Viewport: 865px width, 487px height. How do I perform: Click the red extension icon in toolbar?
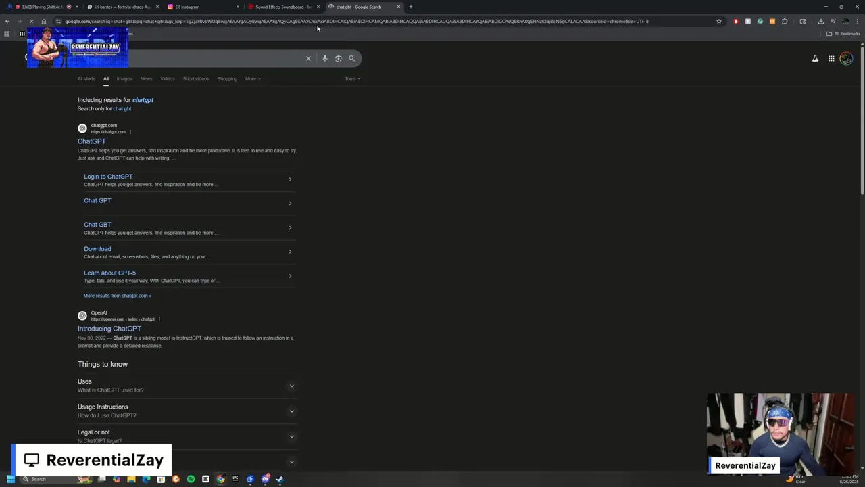pos(736,21)
